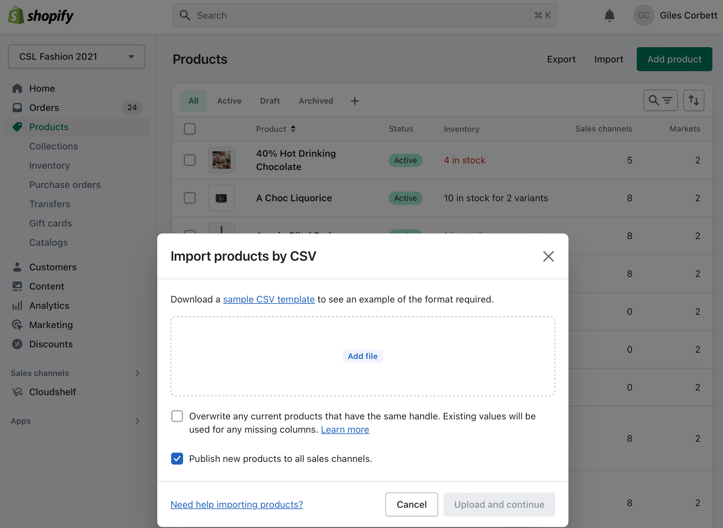The width and height of the screenshot is (723, 528).
Task: Click the Orders count badge 24
Action: point(132,108)
